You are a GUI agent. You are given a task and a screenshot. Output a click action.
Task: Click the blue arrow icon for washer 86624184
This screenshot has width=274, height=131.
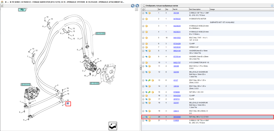pyautogui.click(x=146, y=51)
